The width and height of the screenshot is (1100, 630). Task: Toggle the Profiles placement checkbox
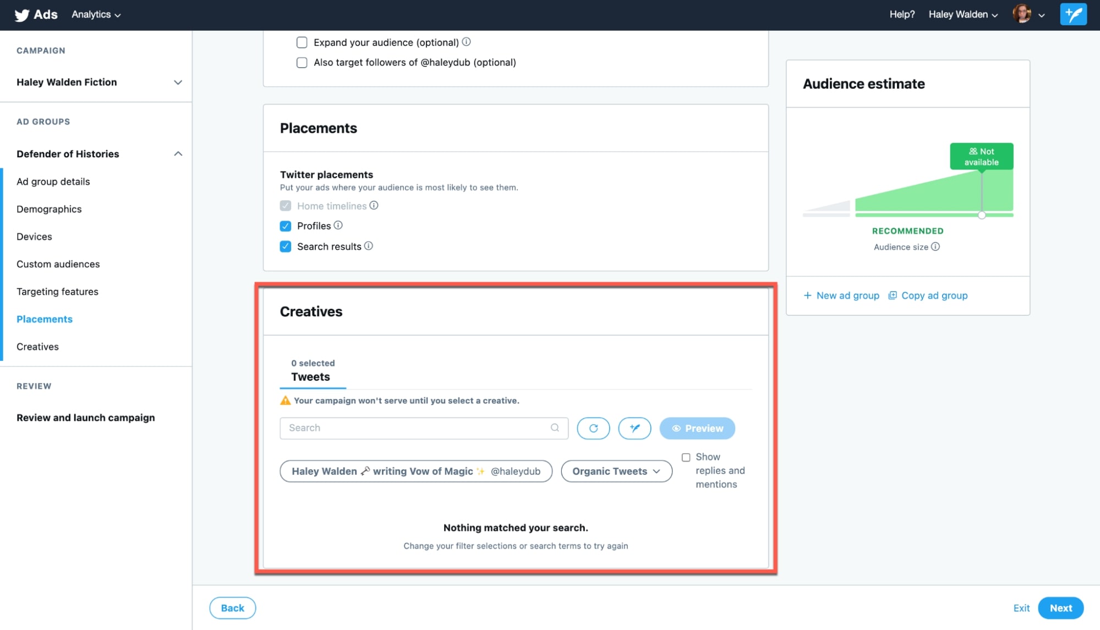tap(286, 225)
